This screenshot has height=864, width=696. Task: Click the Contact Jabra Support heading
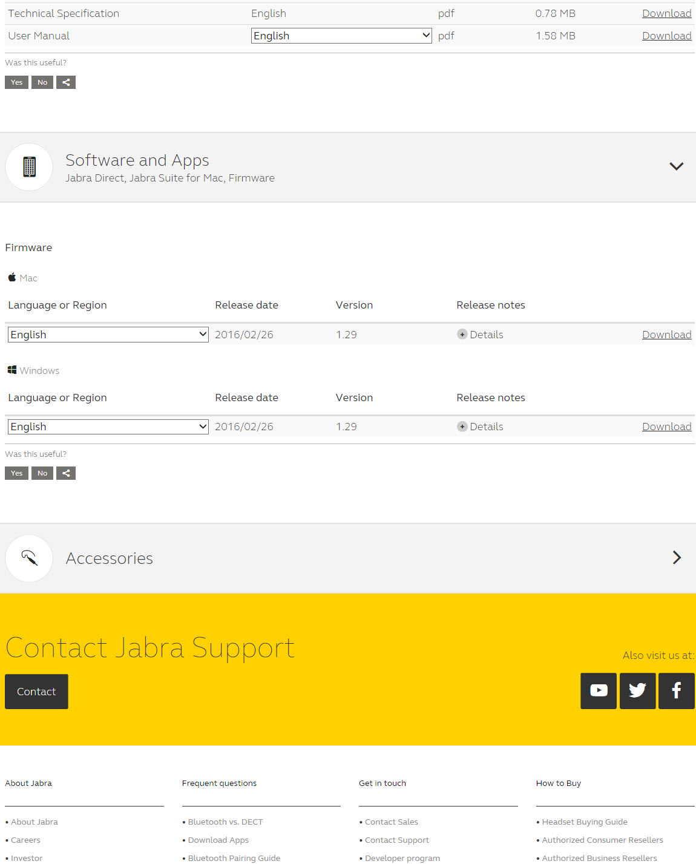click(150, 648)
